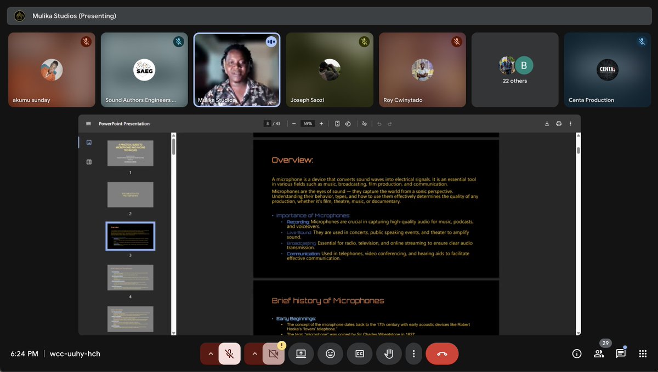Click the 59% zoom level field
This screenshot has height=372, width=658.
pyautogui.click(x=308, y=124)
